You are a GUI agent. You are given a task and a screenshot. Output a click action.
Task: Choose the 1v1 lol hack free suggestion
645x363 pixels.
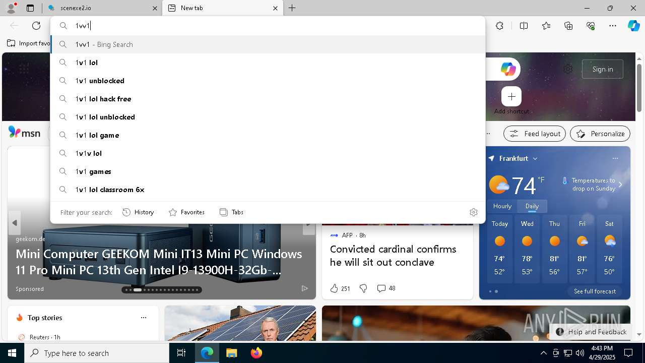pyautogui.click(x=268, y=99)
